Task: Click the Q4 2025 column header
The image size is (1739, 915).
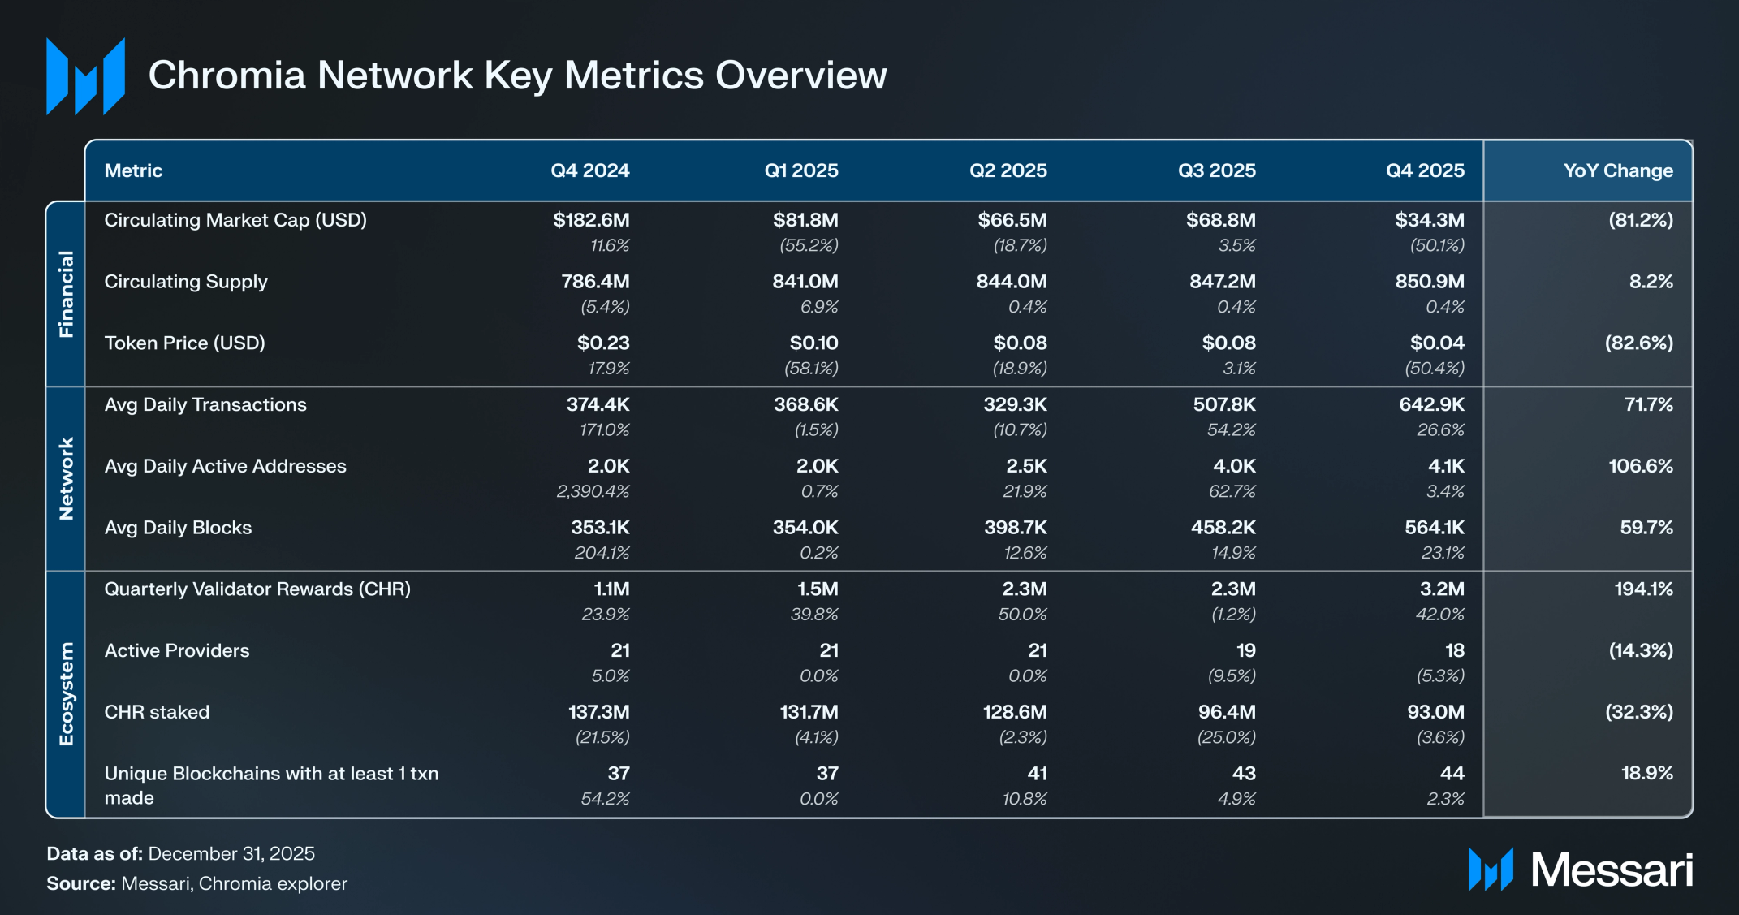Action: tap(1425, 170)
